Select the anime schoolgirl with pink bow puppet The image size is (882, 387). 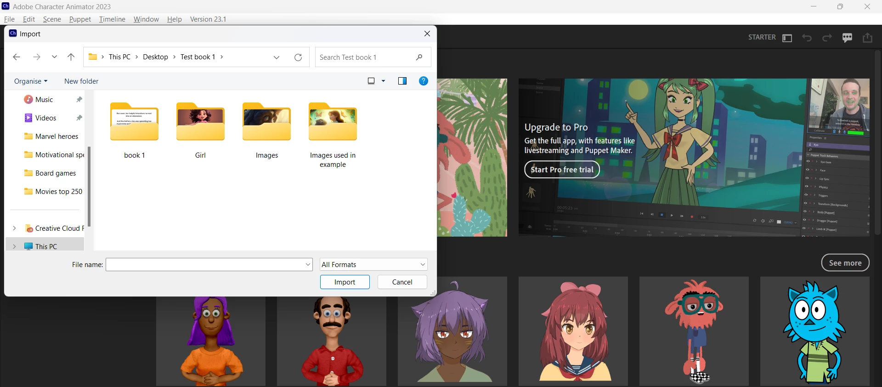(573, 331)
